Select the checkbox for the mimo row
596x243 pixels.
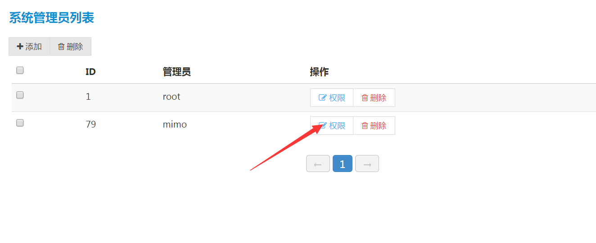pyautogui.click(x=20, y=123)
